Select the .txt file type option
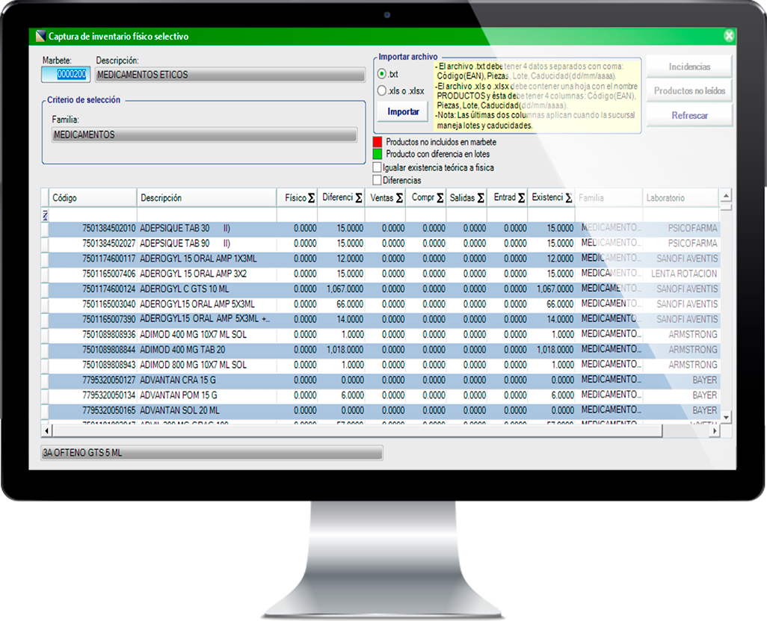Screen dimensions: 767x621 click(382, 74)
